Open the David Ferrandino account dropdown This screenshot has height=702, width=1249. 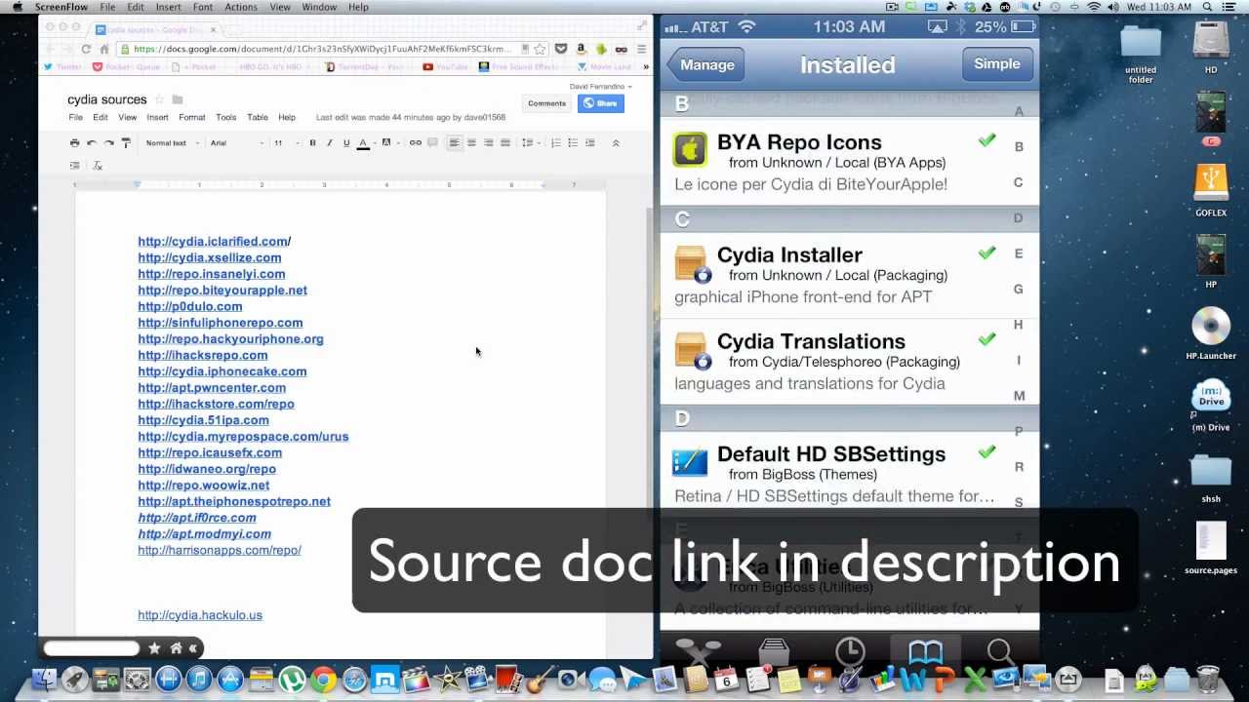[600, 87]
